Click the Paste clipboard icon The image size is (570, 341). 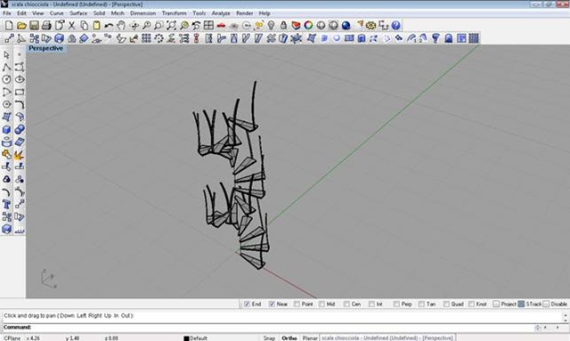point(96,26)
